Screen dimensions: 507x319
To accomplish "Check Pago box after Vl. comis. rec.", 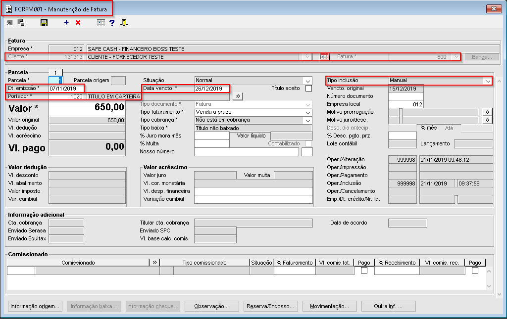I will (475, 271).
